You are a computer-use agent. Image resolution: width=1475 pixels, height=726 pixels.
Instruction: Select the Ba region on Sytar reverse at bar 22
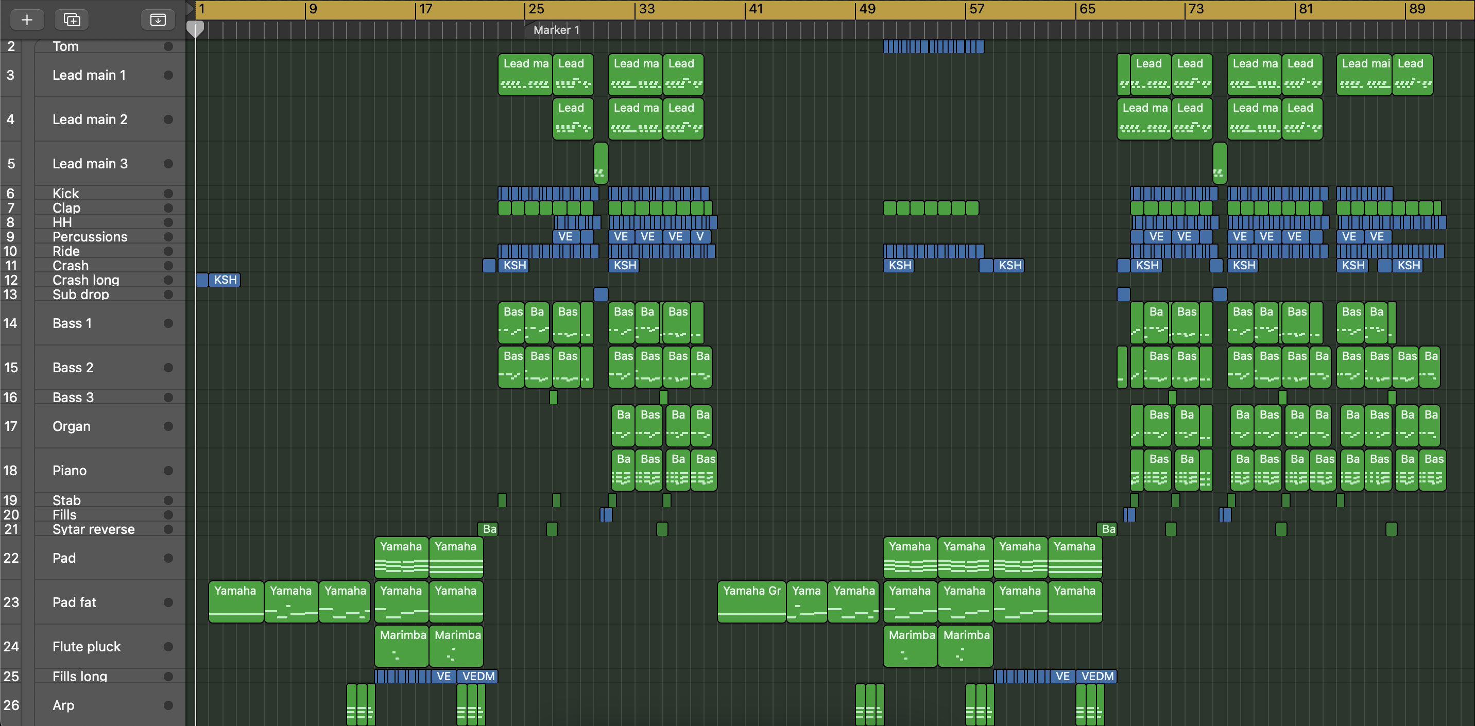point(488,529)
